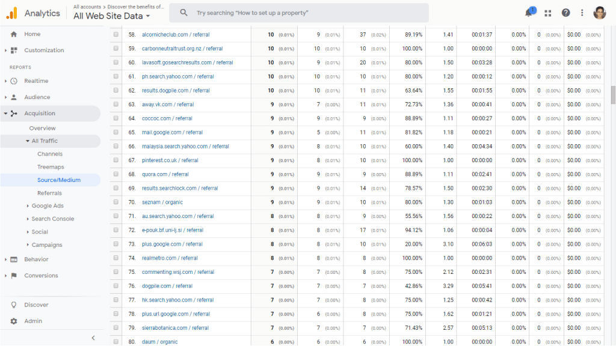The width and height of the screenshot is (616, 346).
Task: Open results.searchlock.com / referral link
Action: tap(179, 188)
